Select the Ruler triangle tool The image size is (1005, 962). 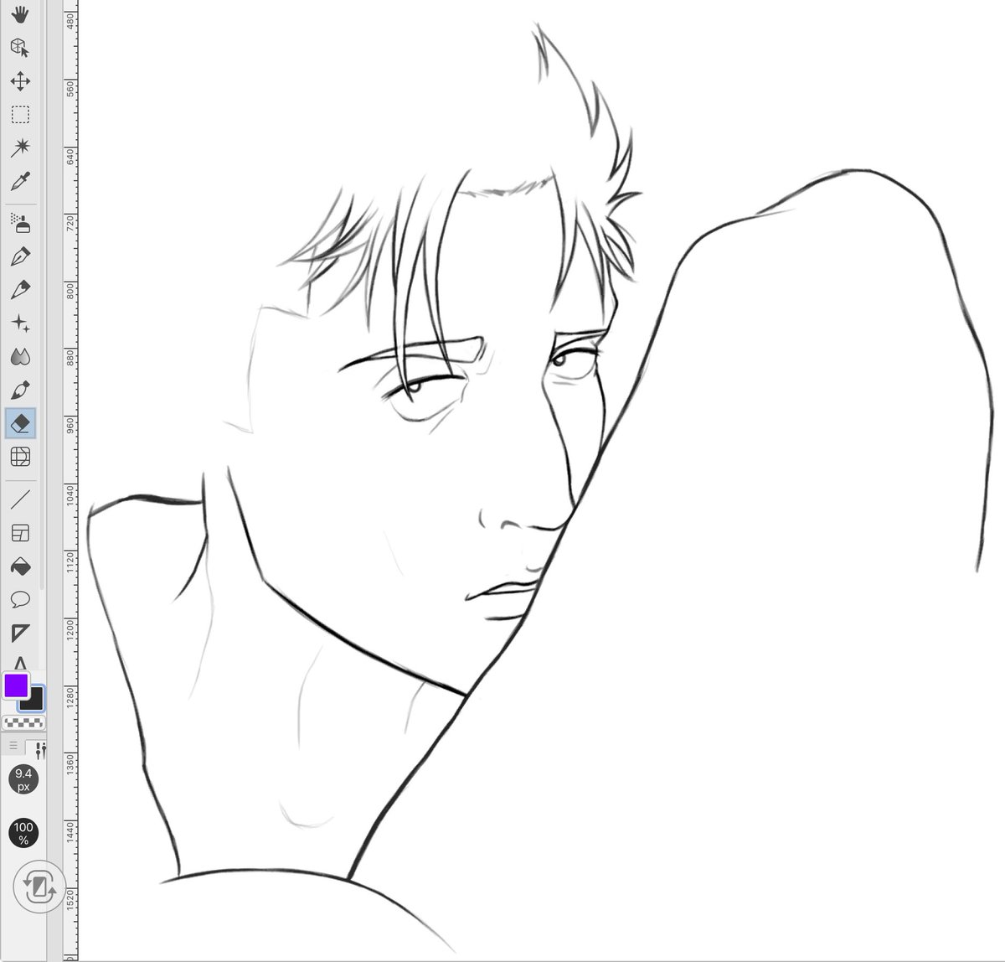pos(21,633)
